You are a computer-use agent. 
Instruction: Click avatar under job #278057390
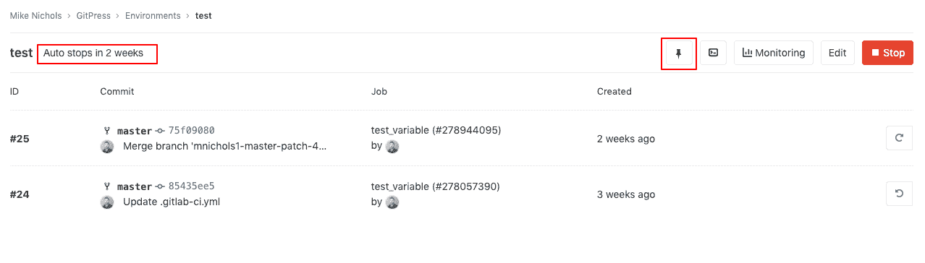392,202
